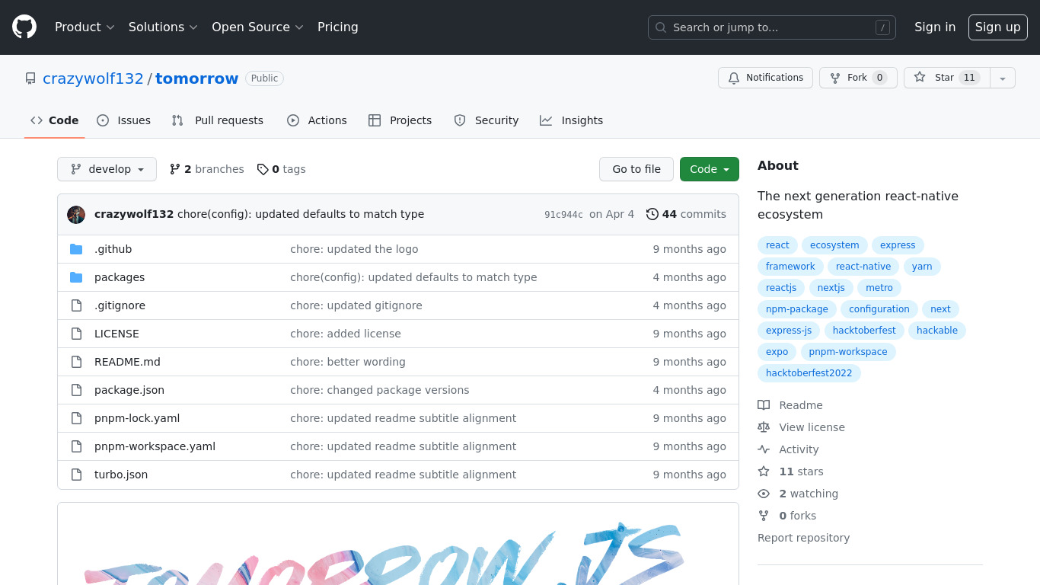The width and height of the screenshot is (1040, 585).
Task: Click the packages folder icon
Action: 76,277
